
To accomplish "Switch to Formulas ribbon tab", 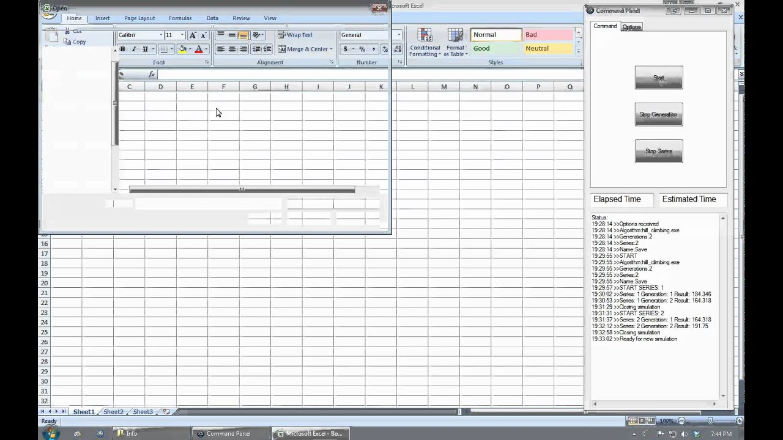I will pos(180,18).
